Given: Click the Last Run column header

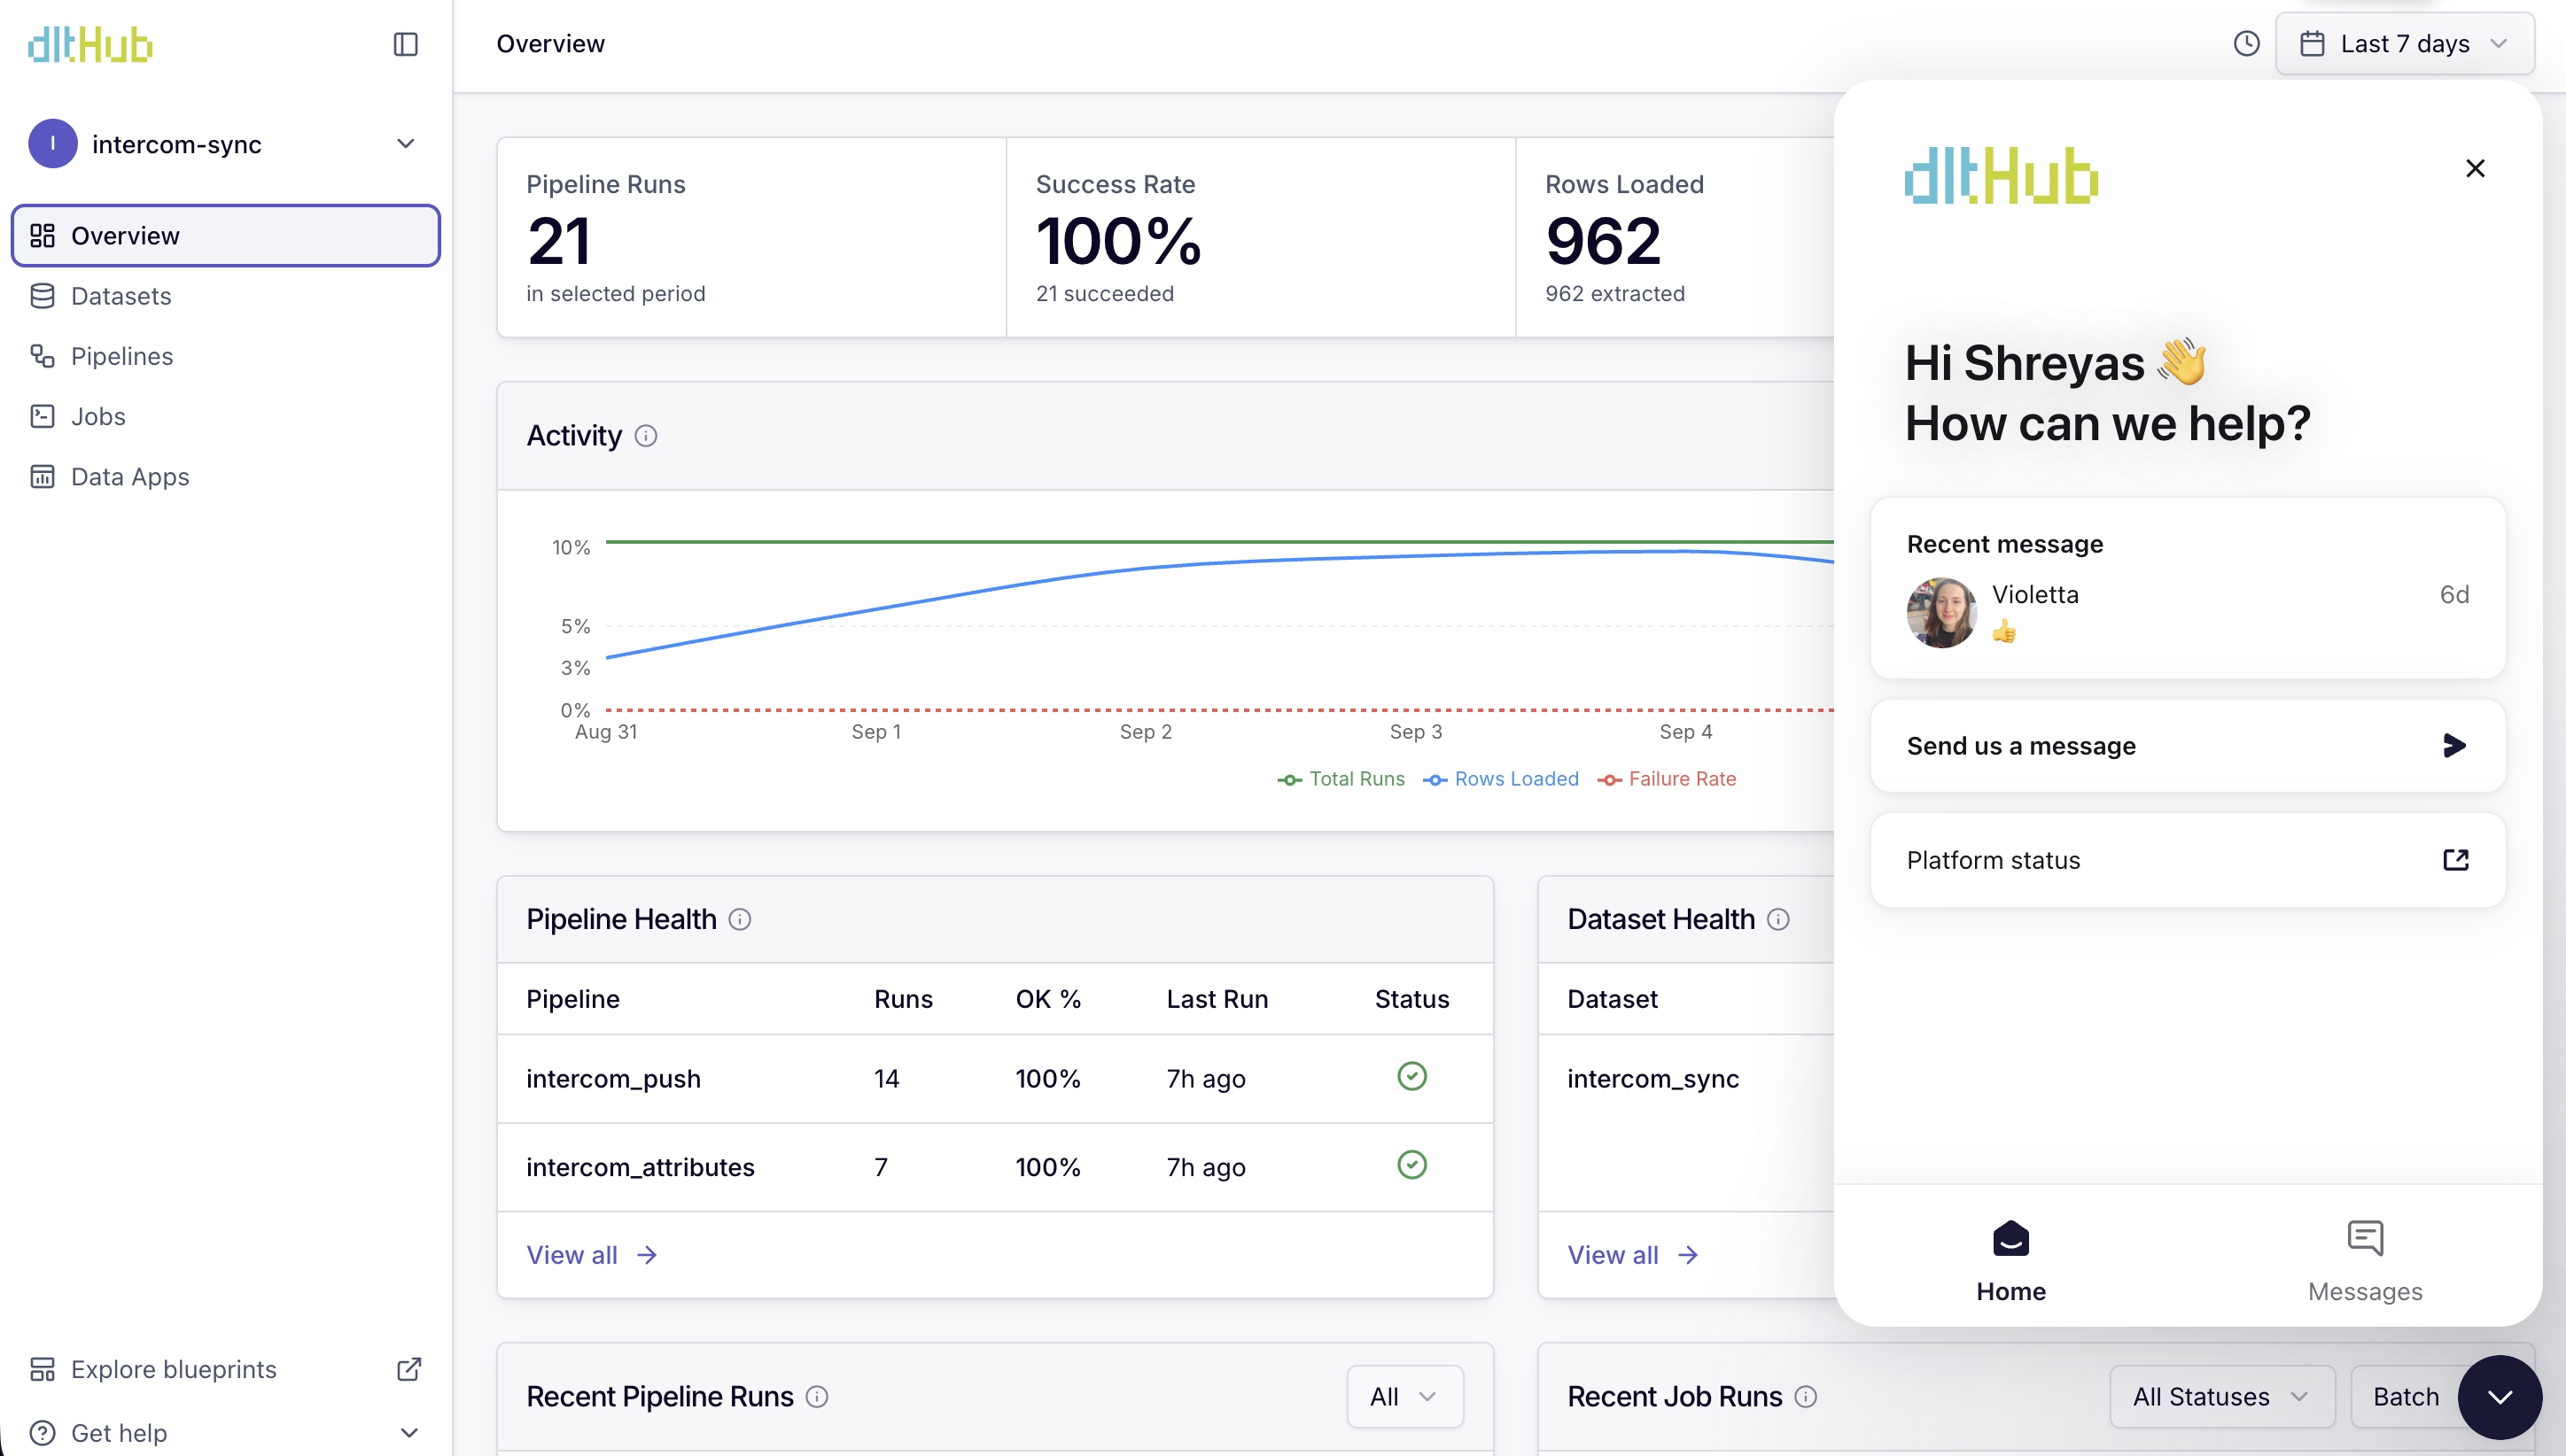Looking at the screenshot, I should [x=1217, y=999].
